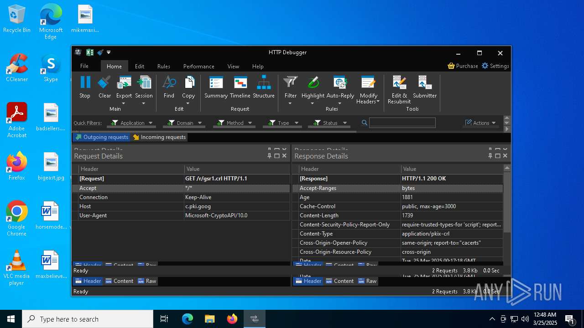
Task: Maximize the Request Details panel
Action: click(277, 156)
